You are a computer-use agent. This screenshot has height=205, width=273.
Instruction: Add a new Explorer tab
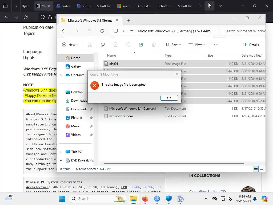(x=129, y=20)
